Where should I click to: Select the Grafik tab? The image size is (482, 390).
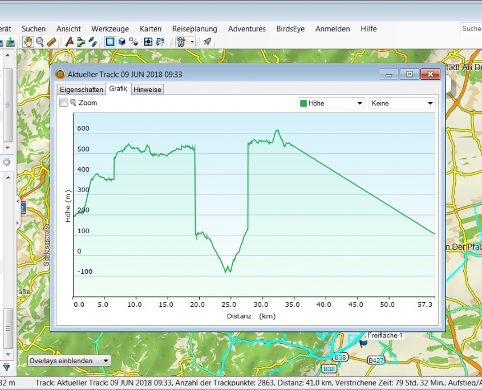click(118, 88)
